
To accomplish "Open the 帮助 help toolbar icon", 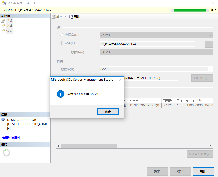I will click(71, 17).
